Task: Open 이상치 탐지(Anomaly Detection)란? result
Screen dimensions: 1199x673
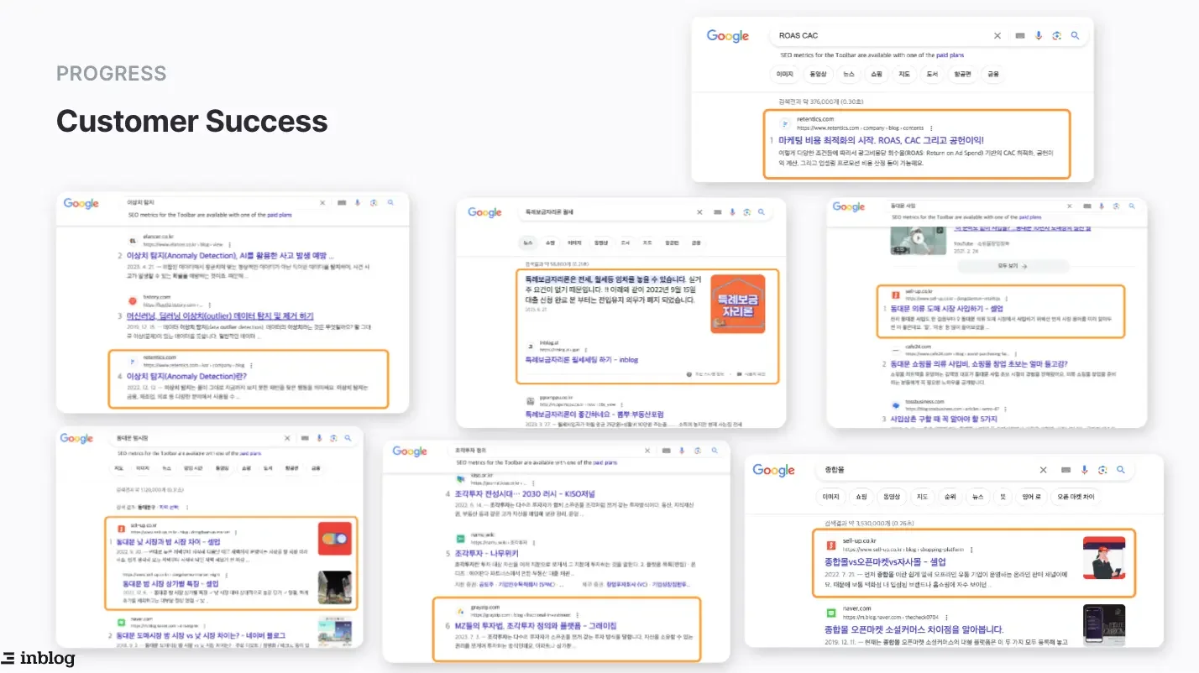Action: tap(186, 376)
